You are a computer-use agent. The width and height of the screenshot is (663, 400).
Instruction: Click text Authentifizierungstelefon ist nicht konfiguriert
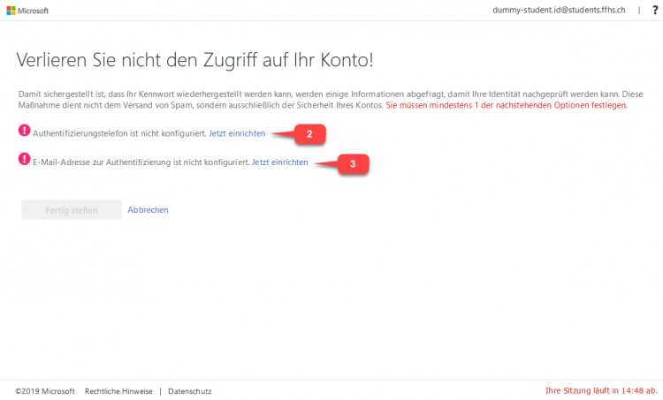pyautogui.click(x=119, y=133)
